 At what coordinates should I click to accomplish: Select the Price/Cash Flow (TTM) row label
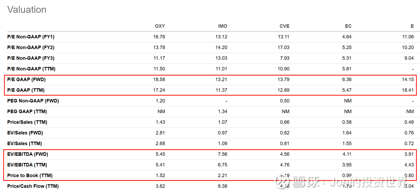point(33,186)
